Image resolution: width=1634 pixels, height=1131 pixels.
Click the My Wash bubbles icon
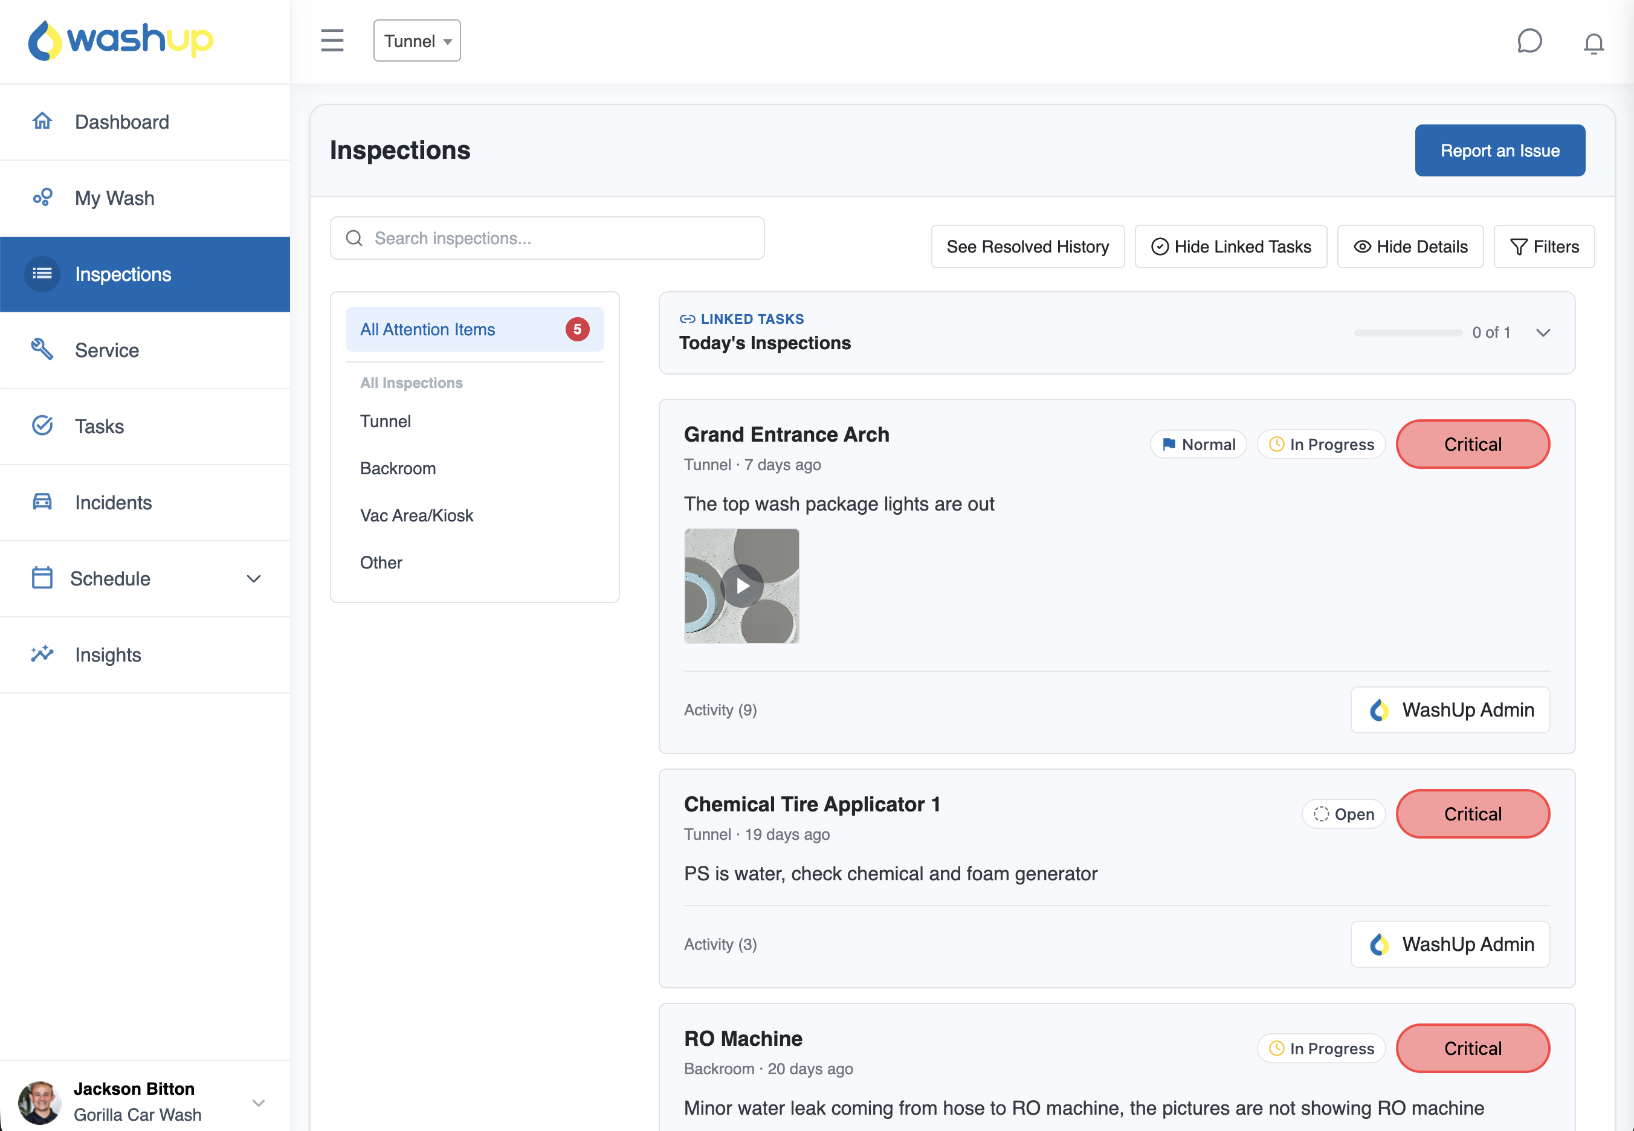[x=42, y=197]
